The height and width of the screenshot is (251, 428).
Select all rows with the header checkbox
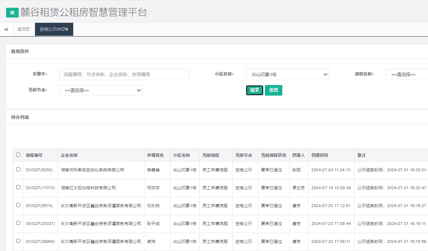pos(17,155)
